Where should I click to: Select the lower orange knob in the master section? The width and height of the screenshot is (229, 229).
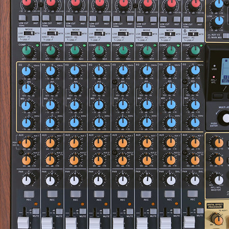(x=219, y=160)
